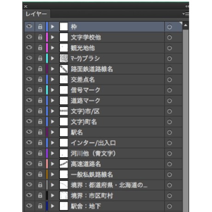Select the 河川他(青文字) layer name

coord(93,153)
